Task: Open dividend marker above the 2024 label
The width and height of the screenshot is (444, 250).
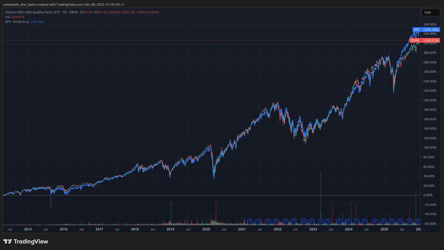Action: (349, 221)
